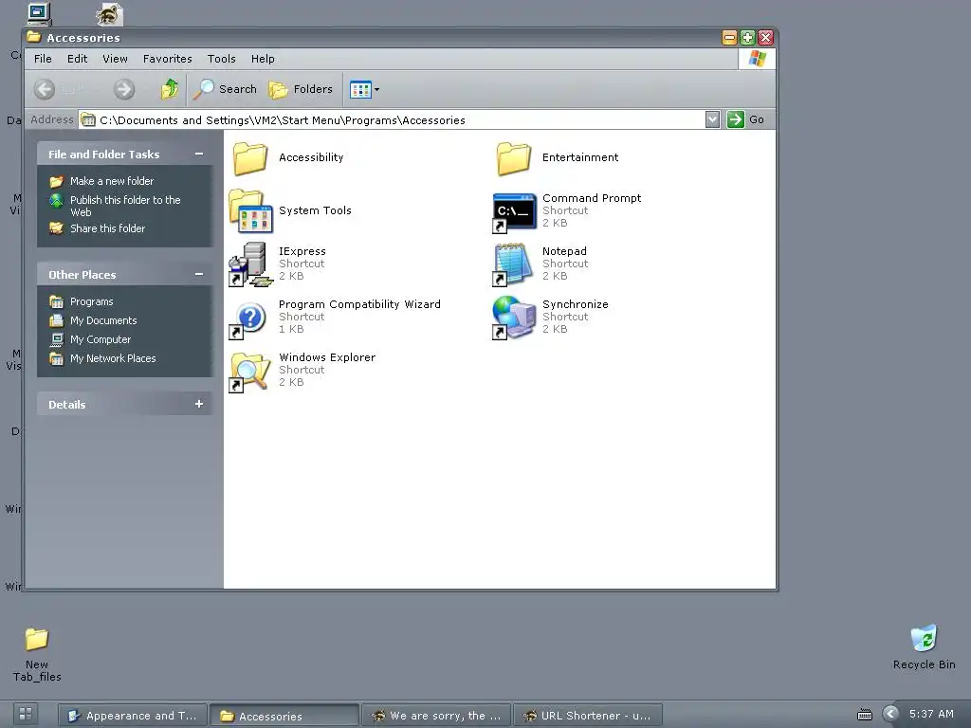This screenshot has height=728, width=971.
Task: Click Publish this folder to the Web
Action: click(x=125, y=206)
